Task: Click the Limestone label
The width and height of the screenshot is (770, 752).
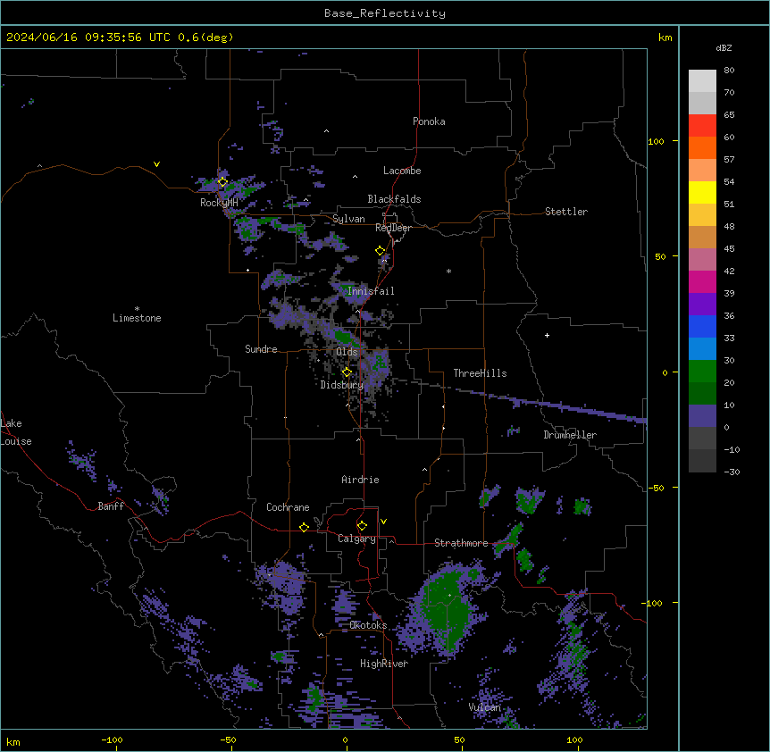Action: tap(137, 318)
